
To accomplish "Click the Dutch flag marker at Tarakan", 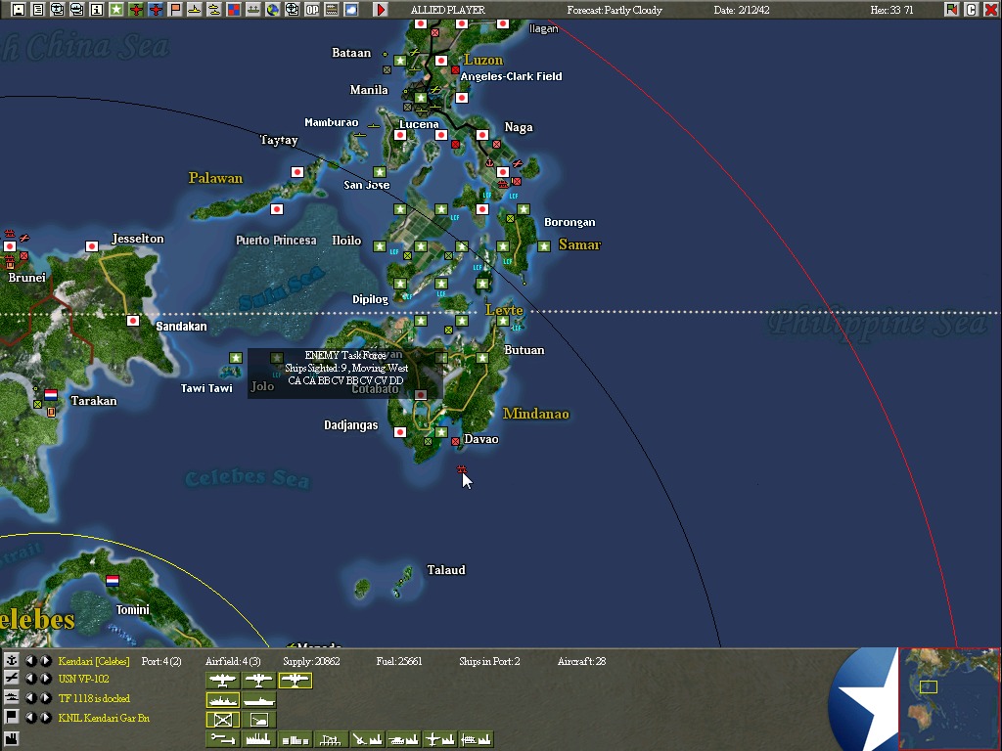I will point(51,395).
